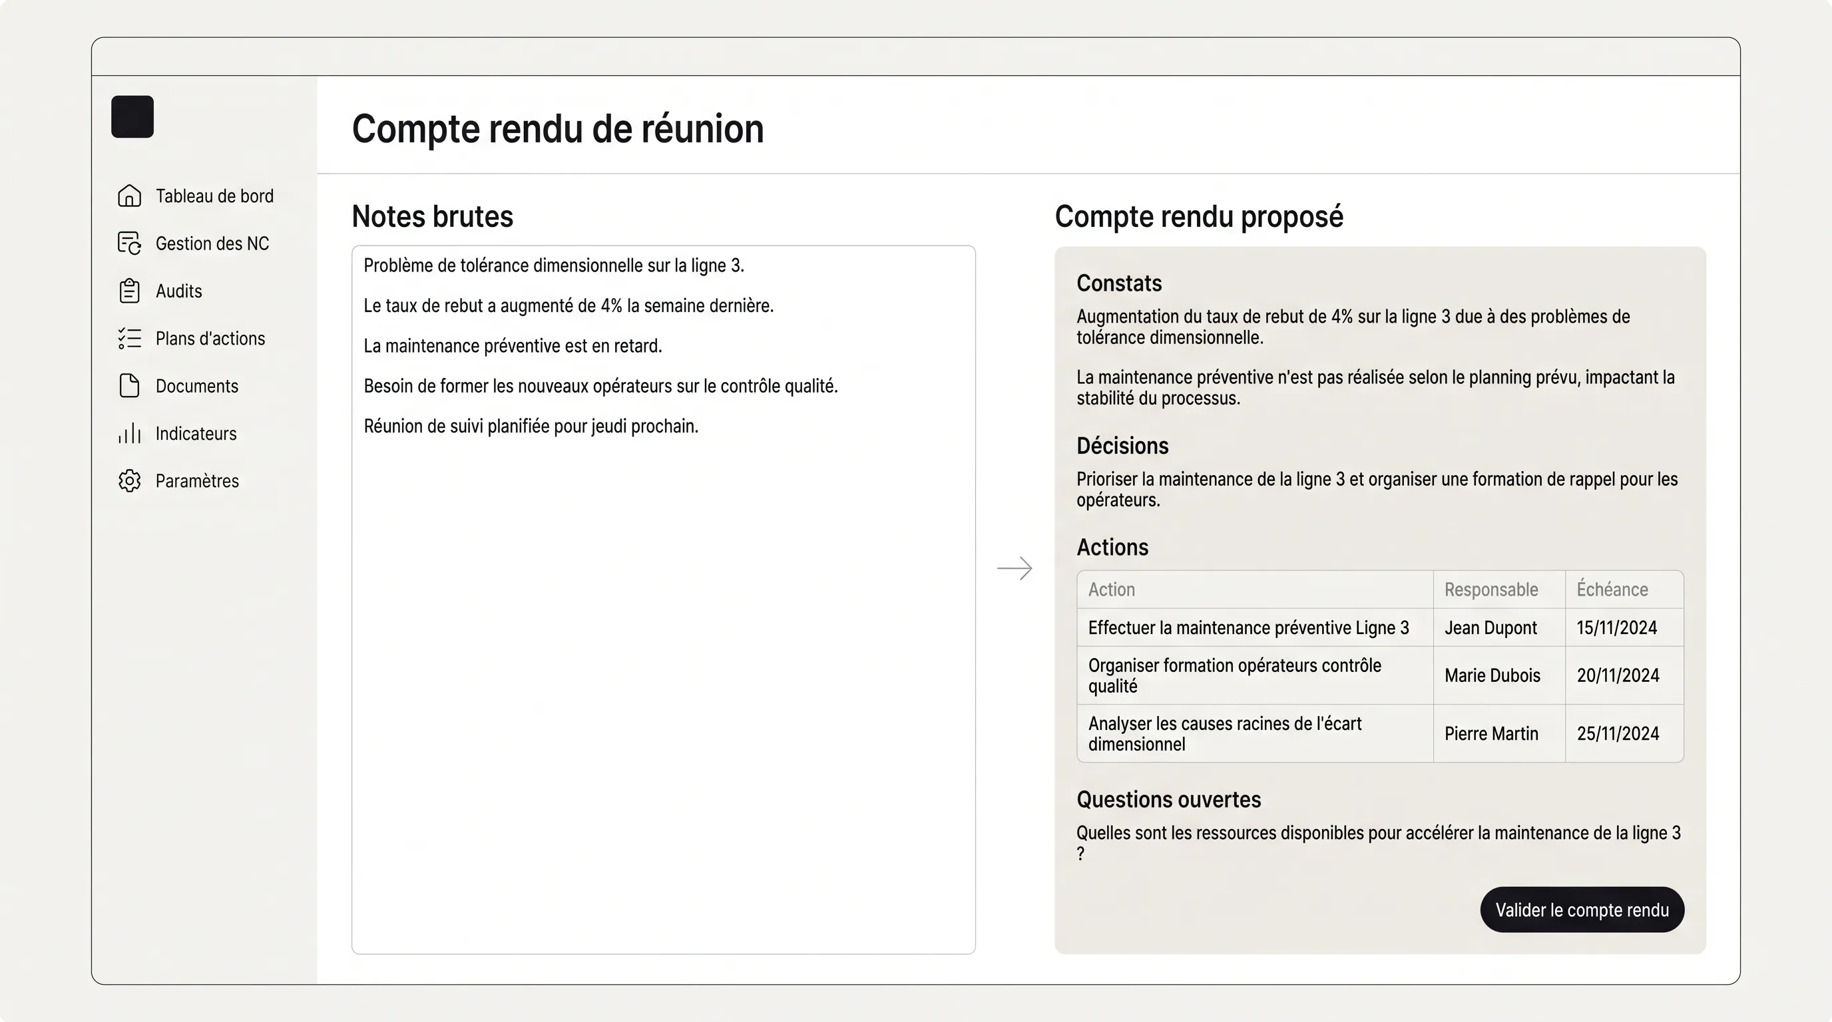Click the Responsable column header
The width and height of the screenshot is (1832, 1022).
[x=1499, y=589]
